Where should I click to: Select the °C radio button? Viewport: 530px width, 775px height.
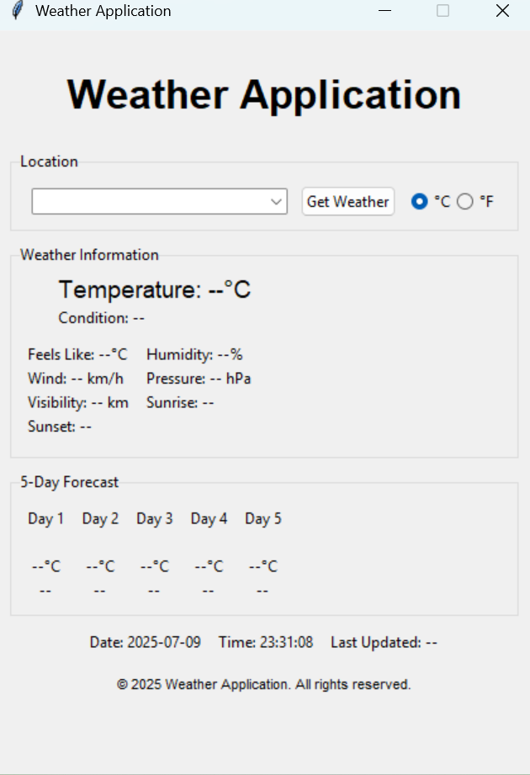pyautogui.click(x=419, y=202)
